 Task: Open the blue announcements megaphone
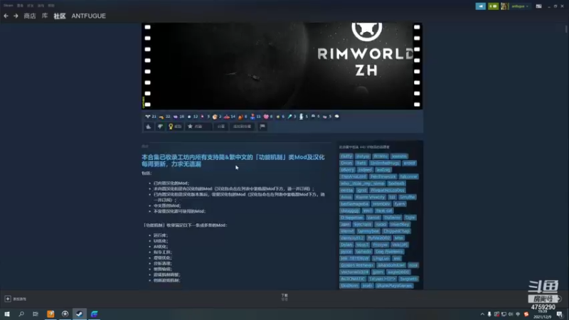pyautogui.click(x=481, y=6)
